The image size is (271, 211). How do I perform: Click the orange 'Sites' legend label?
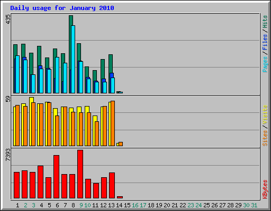click(265, 138)
